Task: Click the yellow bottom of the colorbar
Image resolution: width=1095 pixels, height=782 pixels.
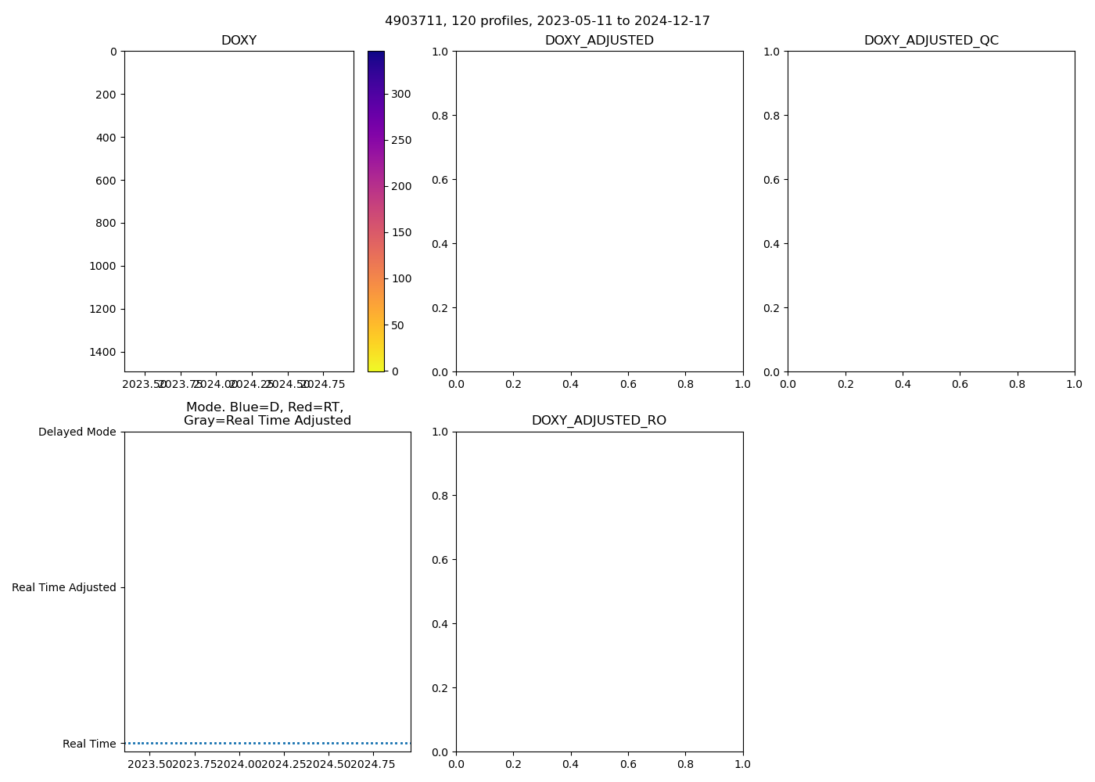Action: pos(375,364)
